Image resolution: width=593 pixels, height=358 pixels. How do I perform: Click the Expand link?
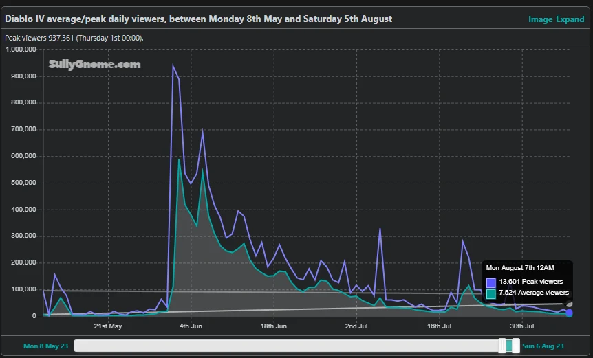[x=570, y=19]
